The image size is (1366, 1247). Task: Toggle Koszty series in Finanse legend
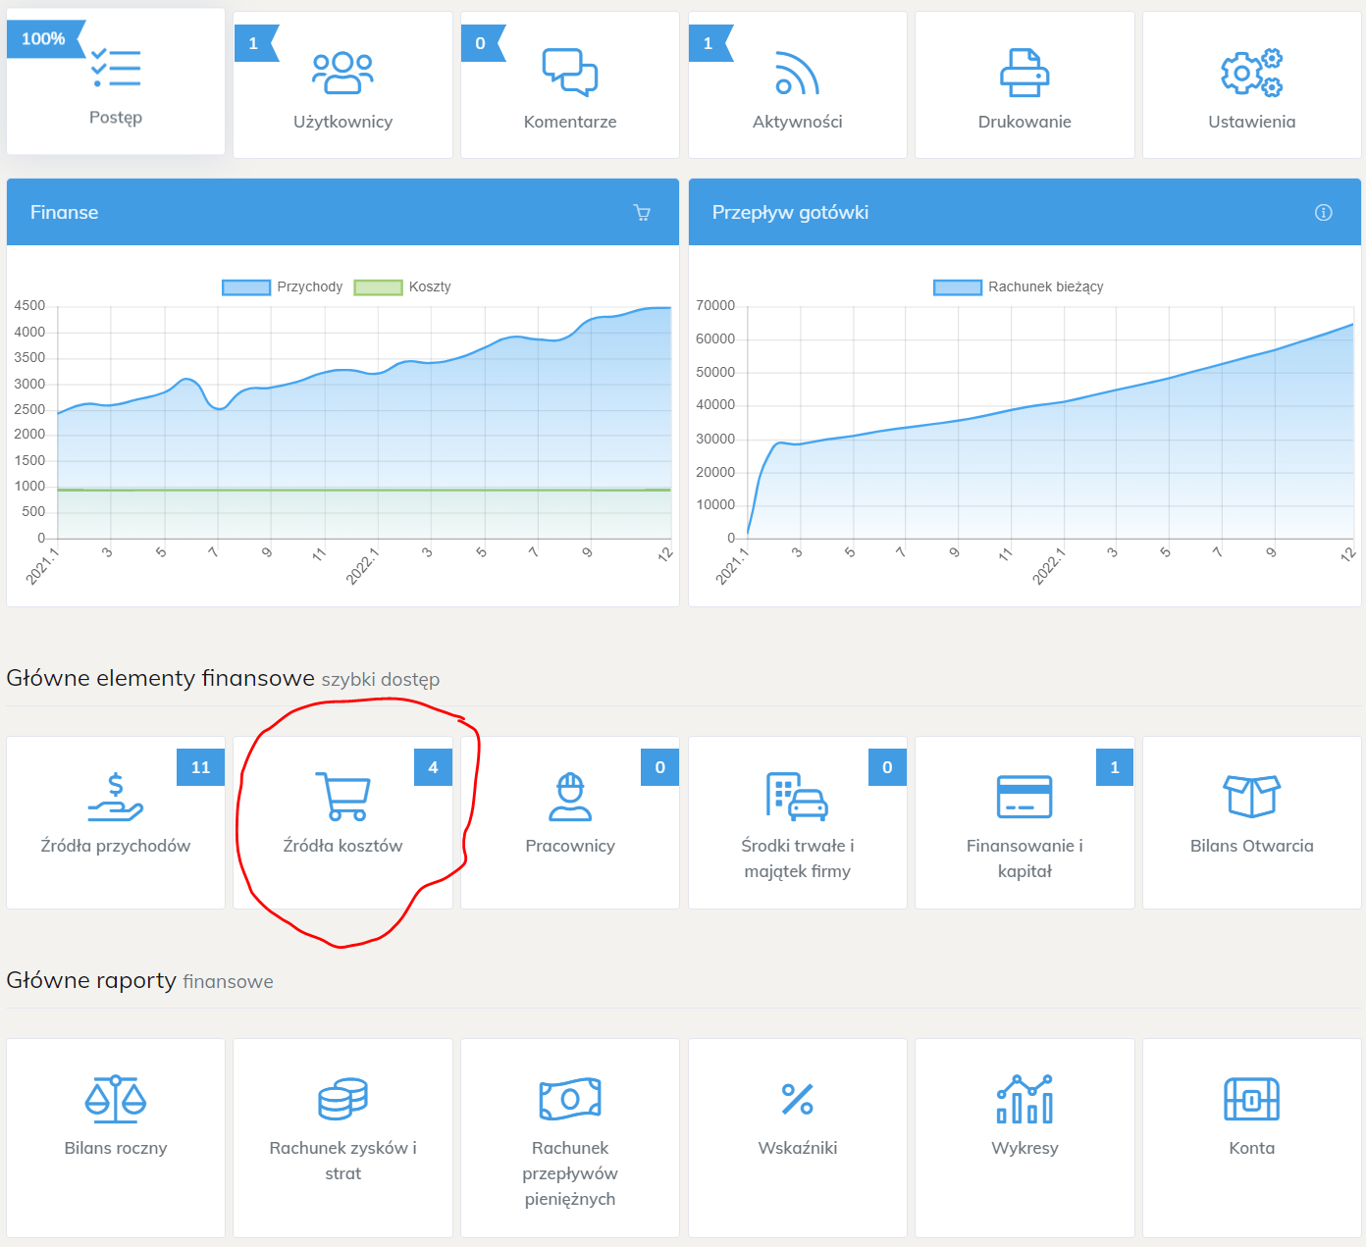(x=402, y=286)
